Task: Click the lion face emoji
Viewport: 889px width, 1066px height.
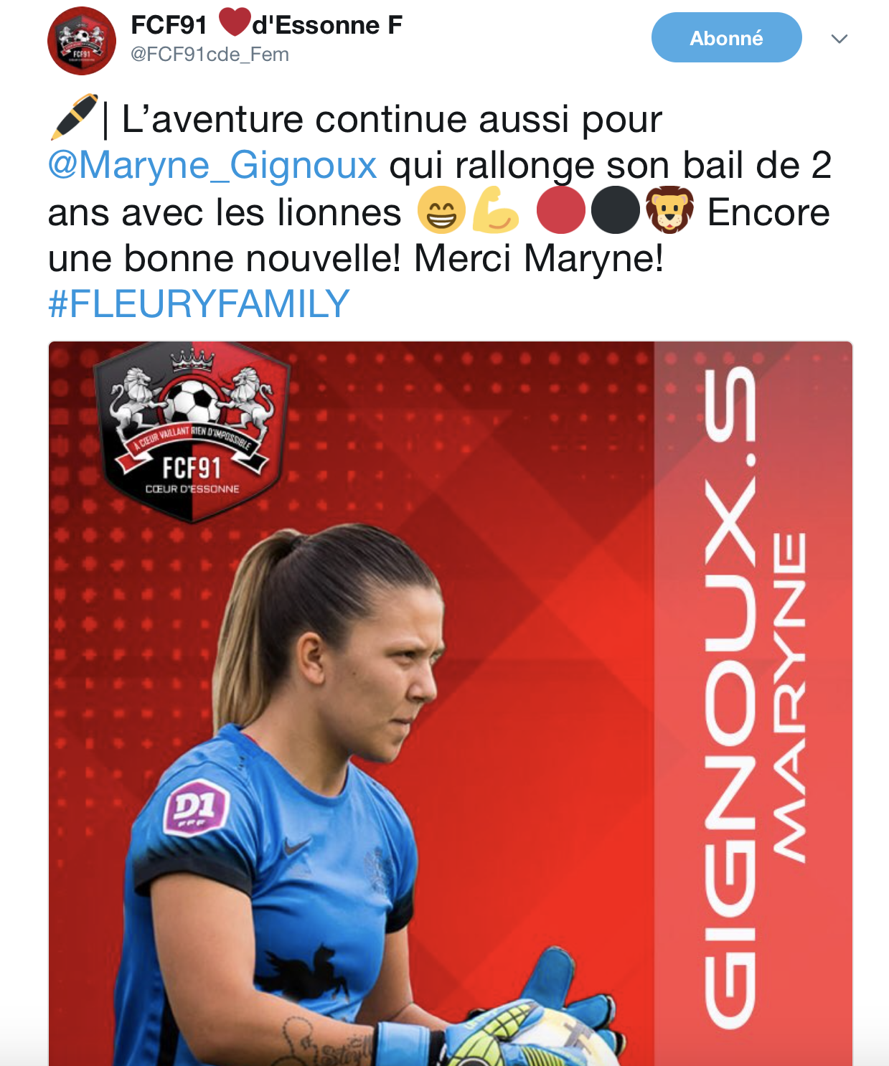Action: coord(669,210)
